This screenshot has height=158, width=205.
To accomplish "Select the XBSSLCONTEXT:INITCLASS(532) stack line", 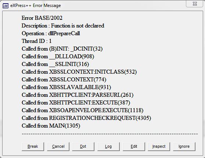I will (x=79, y=72).
